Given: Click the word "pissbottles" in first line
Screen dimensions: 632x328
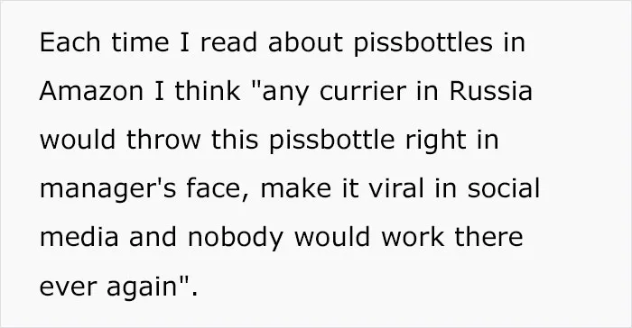Looking at the screenshot, I should pyautogui.click(x=423, y=42).
